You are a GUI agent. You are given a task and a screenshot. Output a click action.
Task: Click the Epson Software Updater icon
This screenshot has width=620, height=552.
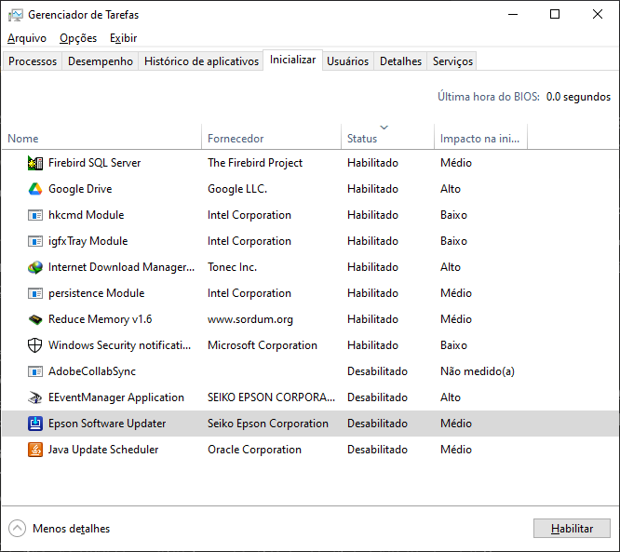tap(35, 424)
